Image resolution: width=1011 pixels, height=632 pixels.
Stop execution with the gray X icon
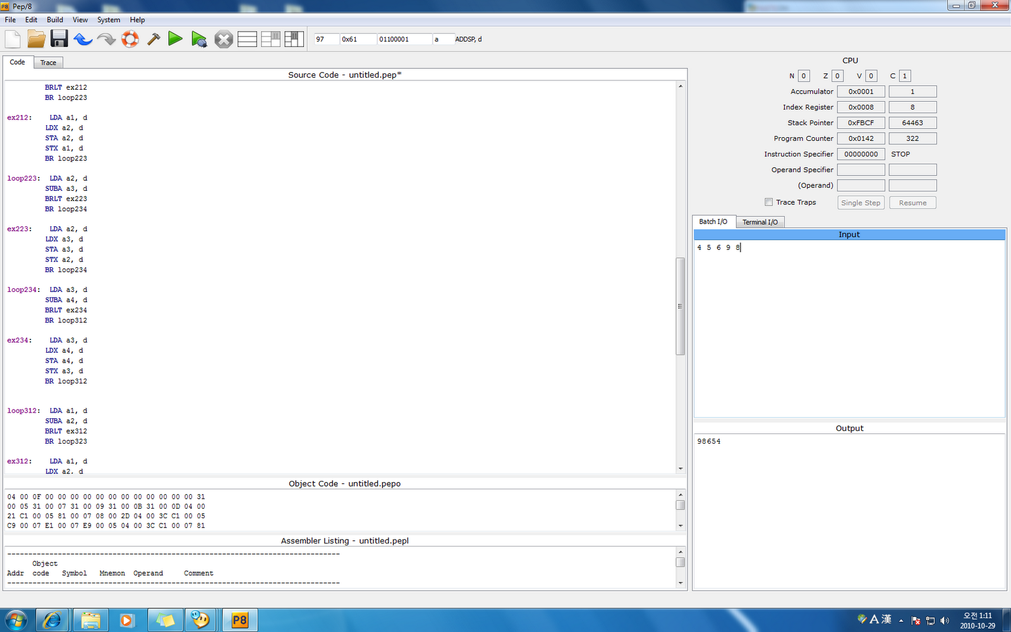[223, 39]
